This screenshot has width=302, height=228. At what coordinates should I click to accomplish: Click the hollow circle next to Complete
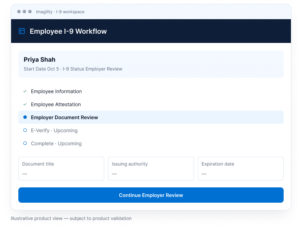click(x=25, y=143)
